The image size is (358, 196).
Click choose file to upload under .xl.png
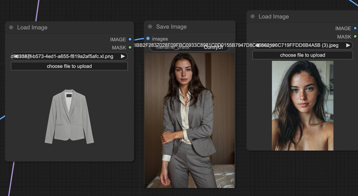pos(69,66)
